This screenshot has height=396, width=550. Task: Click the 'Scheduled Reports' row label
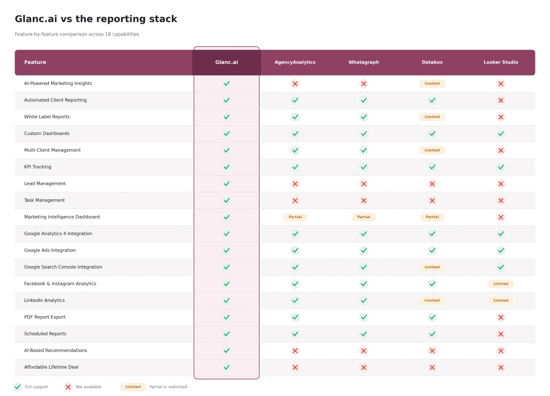click(x=45, y=334)
